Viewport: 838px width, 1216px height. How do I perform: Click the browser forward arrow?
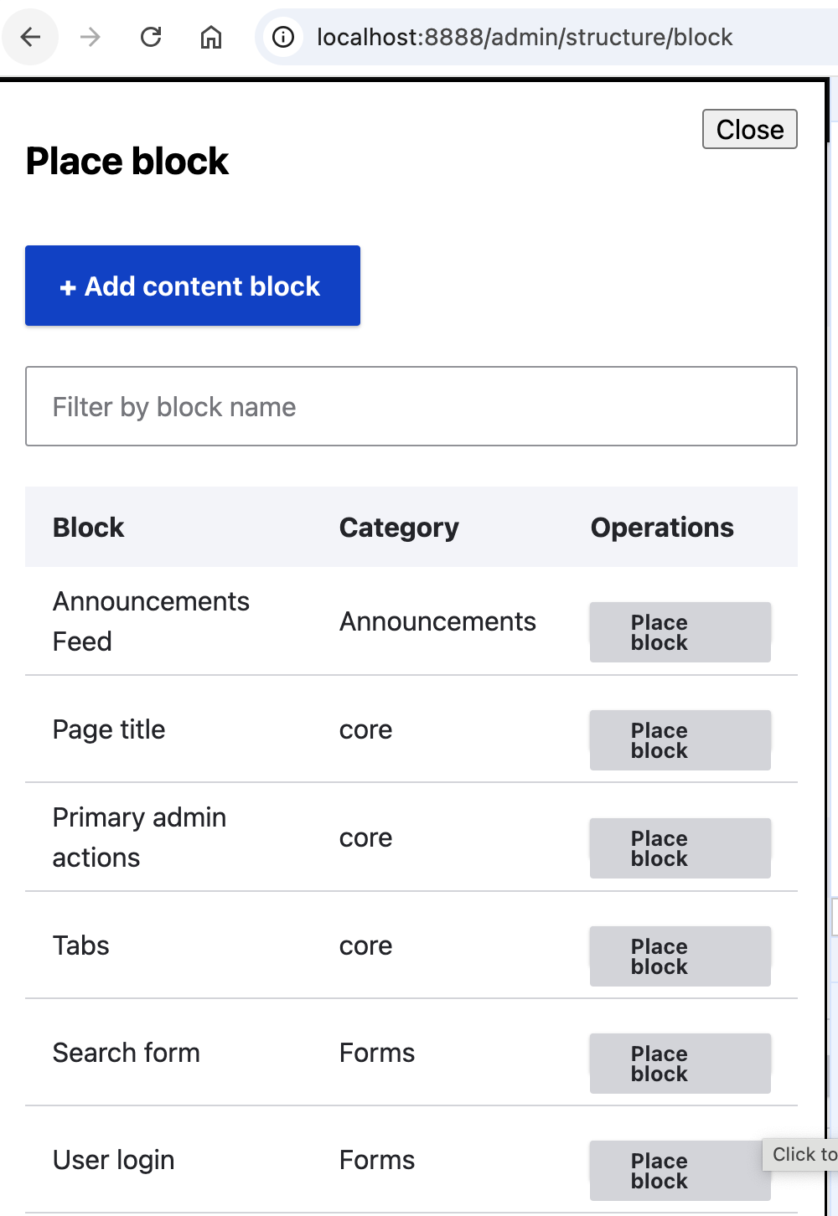(x=91, y=37)
